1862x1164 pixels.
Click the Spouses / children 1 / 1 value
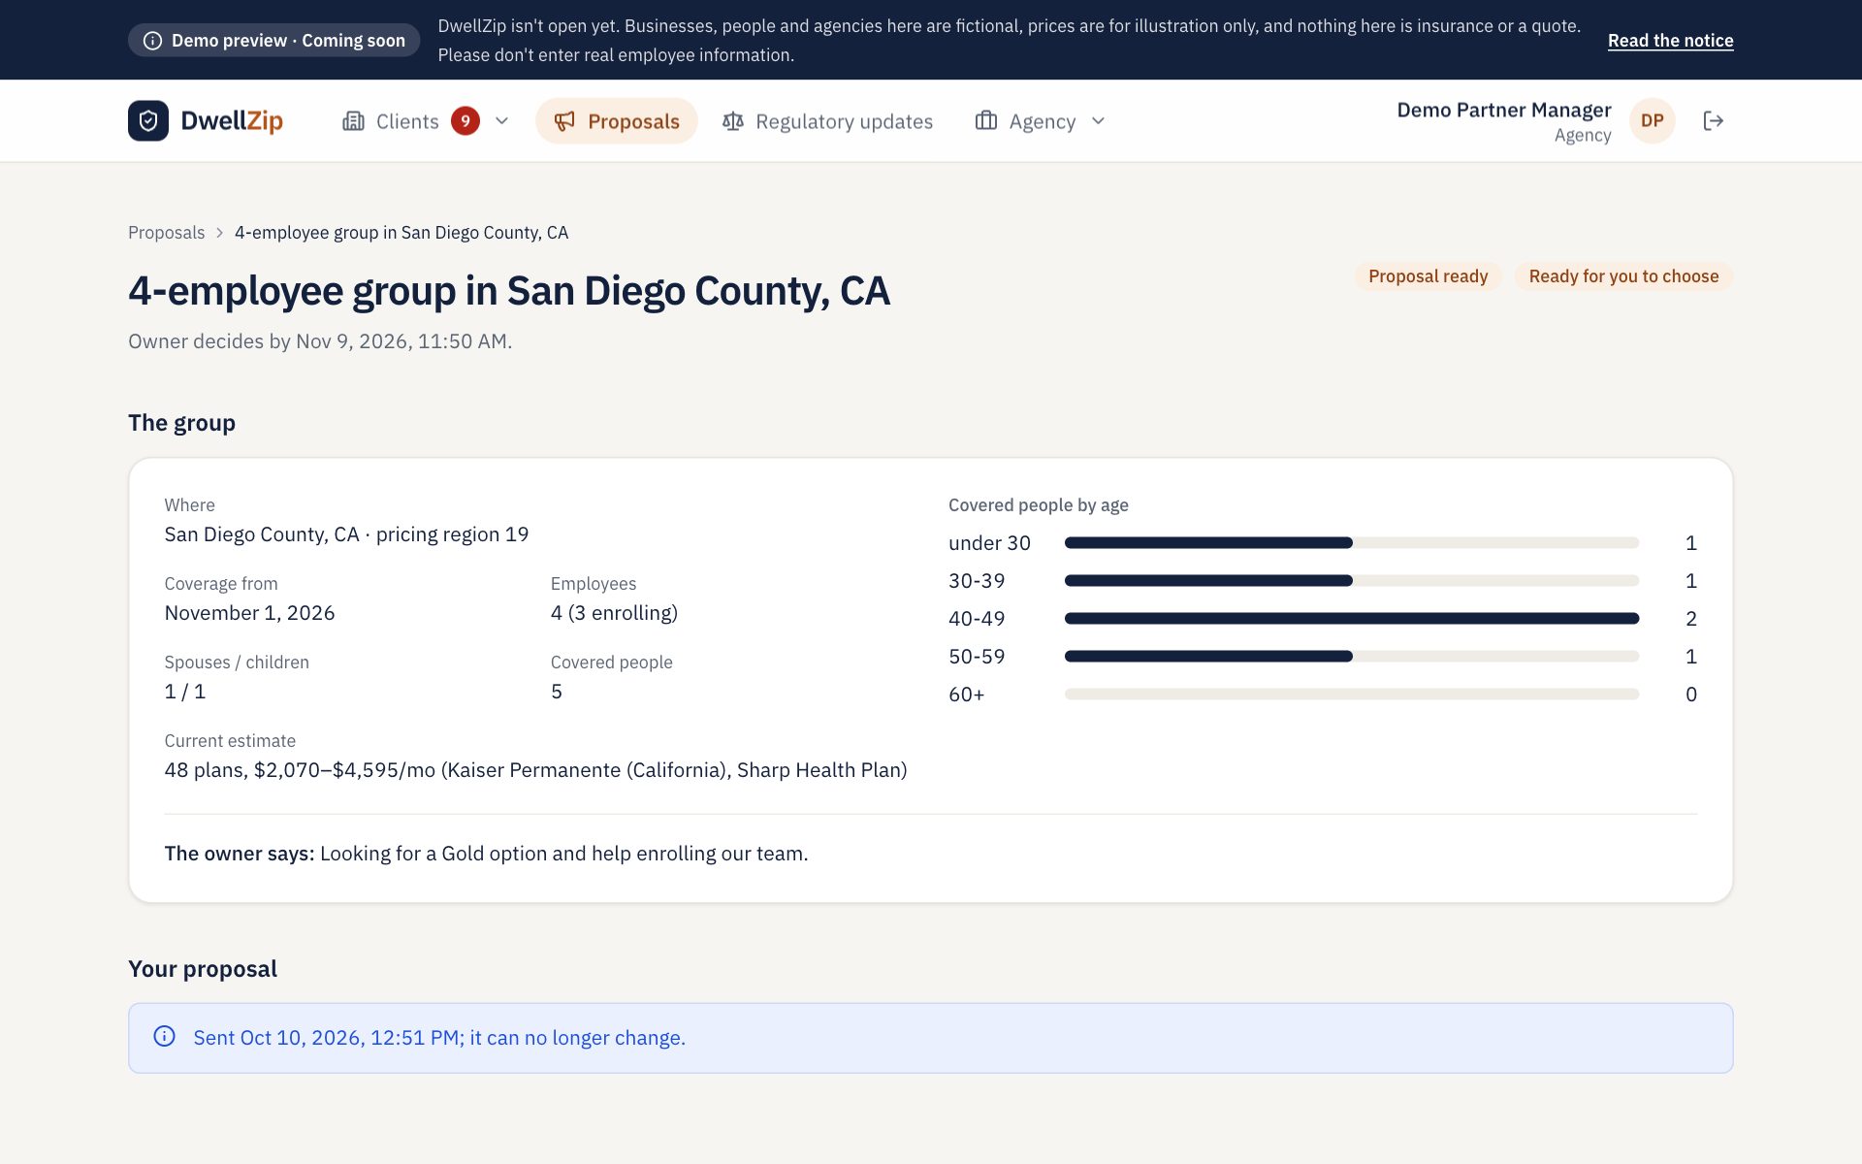185,692
